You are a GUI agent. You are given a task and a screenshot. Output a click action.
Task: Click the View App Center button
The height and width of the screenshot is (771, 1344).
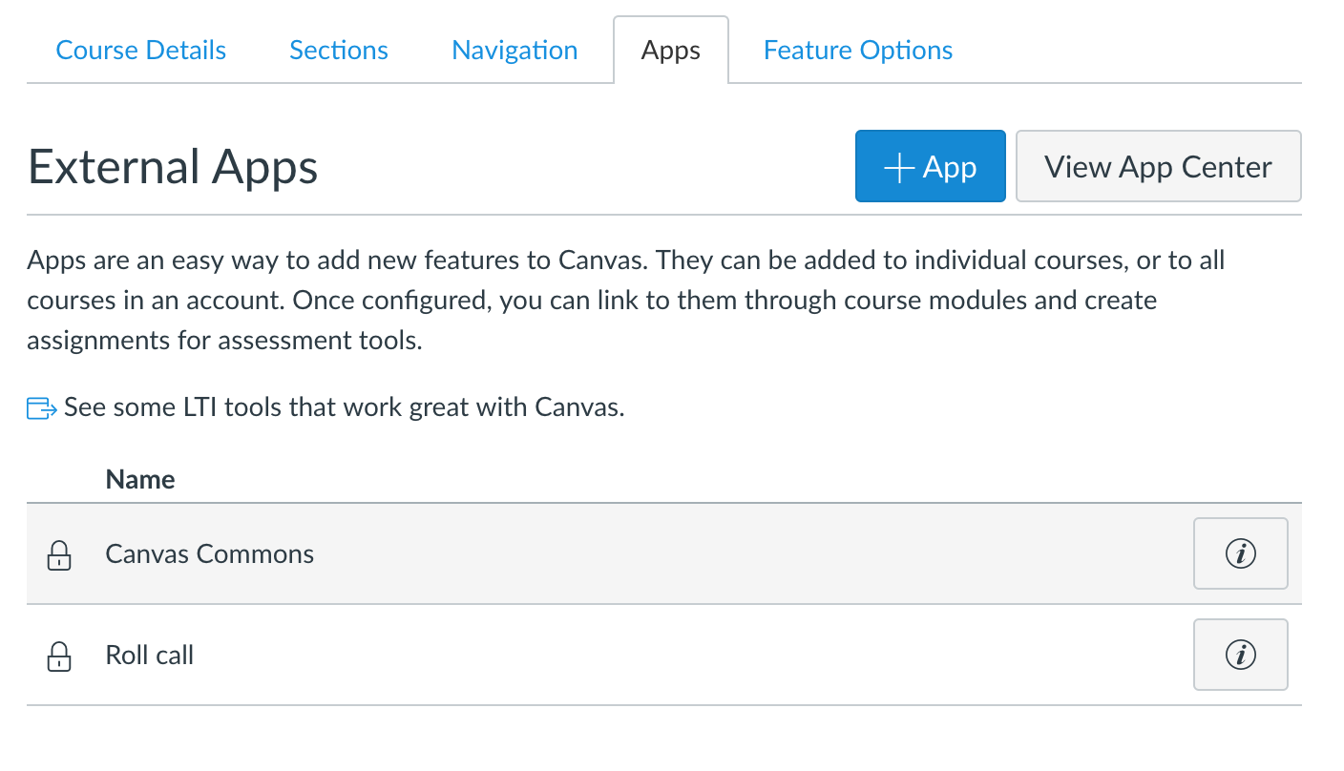[x=1158, y=167]
